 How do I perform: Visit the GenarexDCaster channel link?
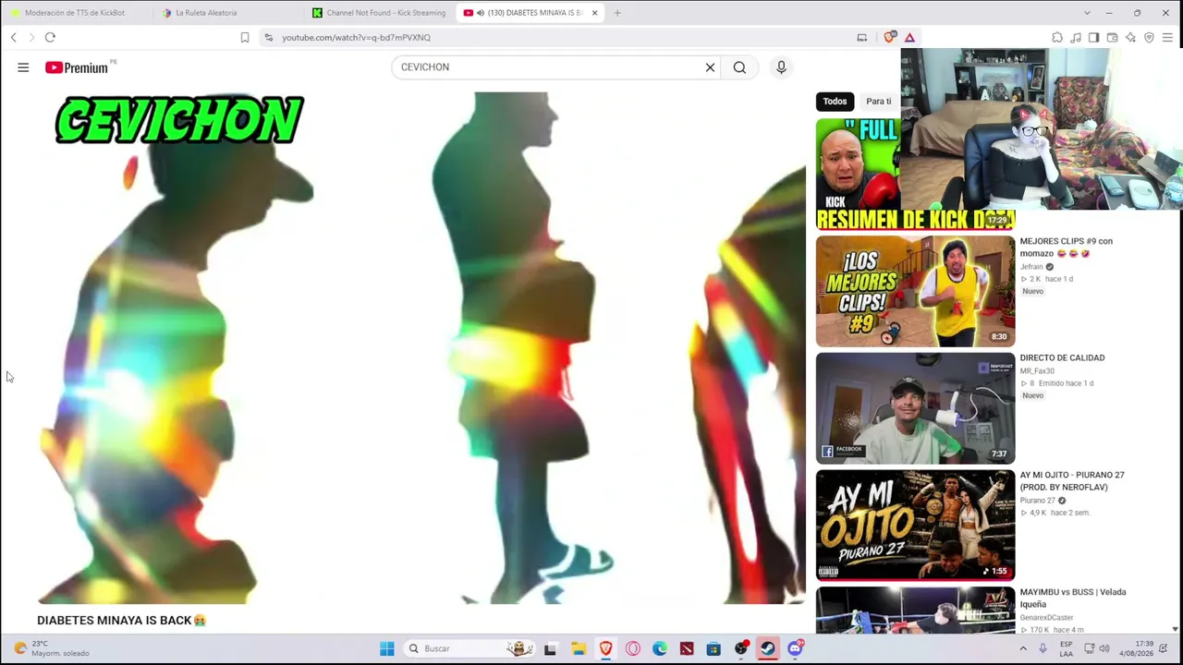(x=1046, y=618)
